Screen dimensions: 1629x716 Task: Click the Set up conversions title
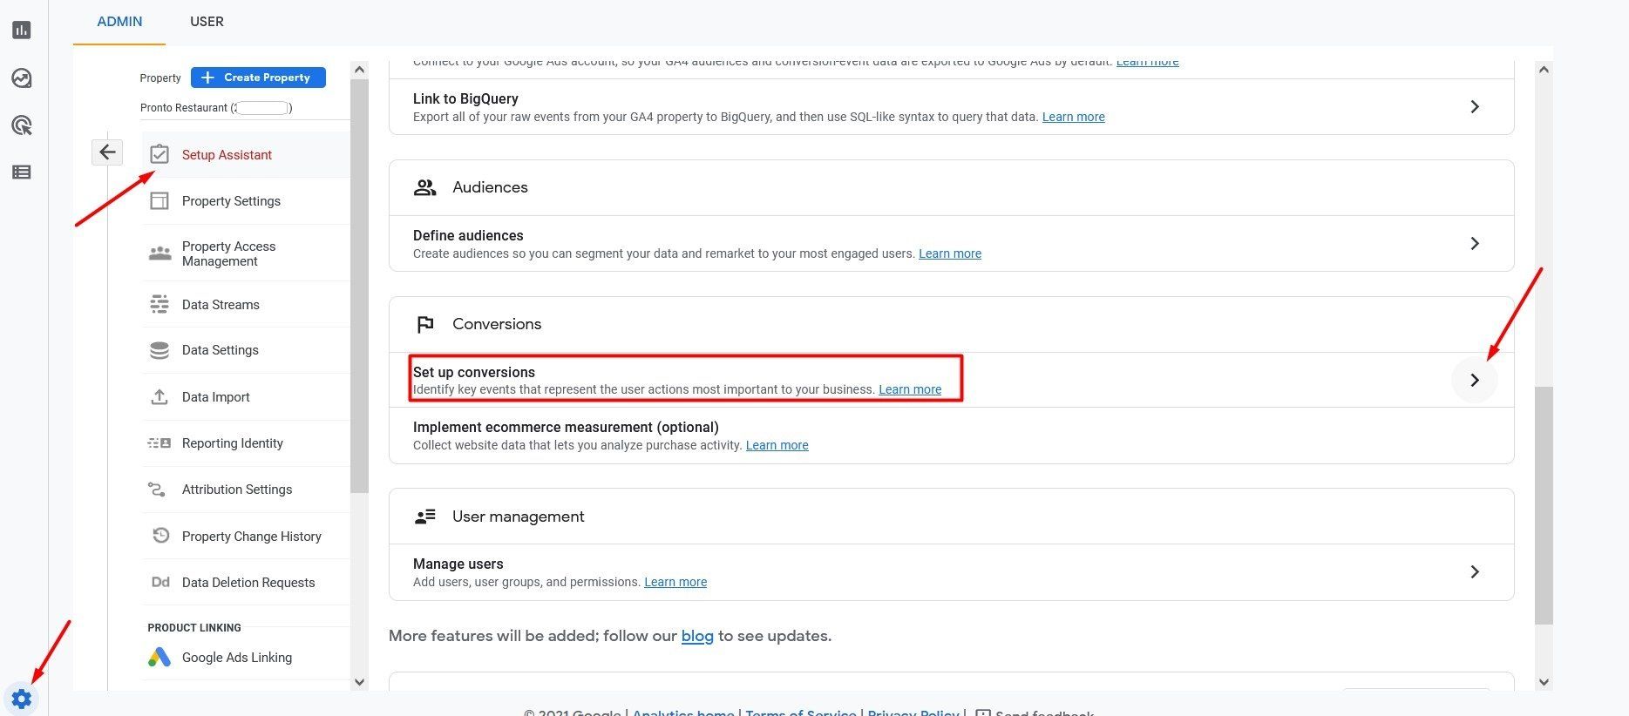tap(474, 372)
